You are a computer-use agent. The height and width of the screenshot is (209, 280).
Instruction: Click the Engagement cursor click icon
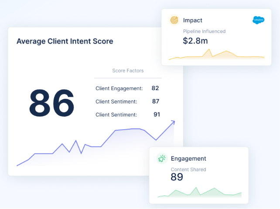pos(162,158)
